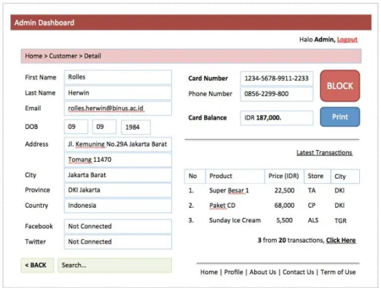Image resolution: width=381 pixels, height=288 pixels.
Task: Click the store code TA
Action: point(312,190)
